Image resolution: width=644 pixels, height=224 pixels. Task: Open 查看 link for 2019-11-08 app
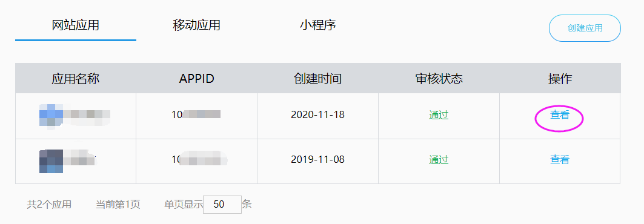point(559,160)
